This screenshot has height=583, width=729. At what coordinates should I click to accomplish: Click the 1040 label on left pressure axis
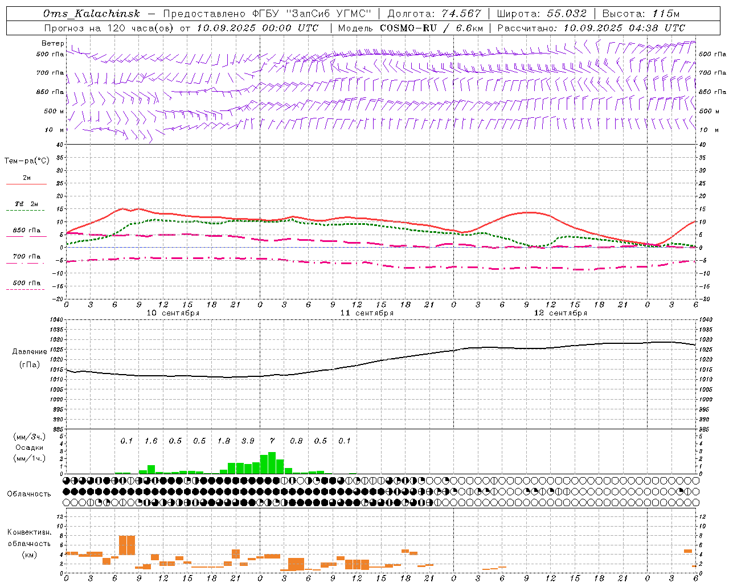tap(55, 320)
